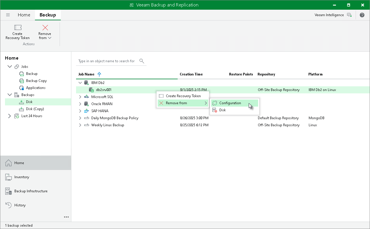Sort jobs by the Job Name column
370x229 pixels.
pos(86,74)
